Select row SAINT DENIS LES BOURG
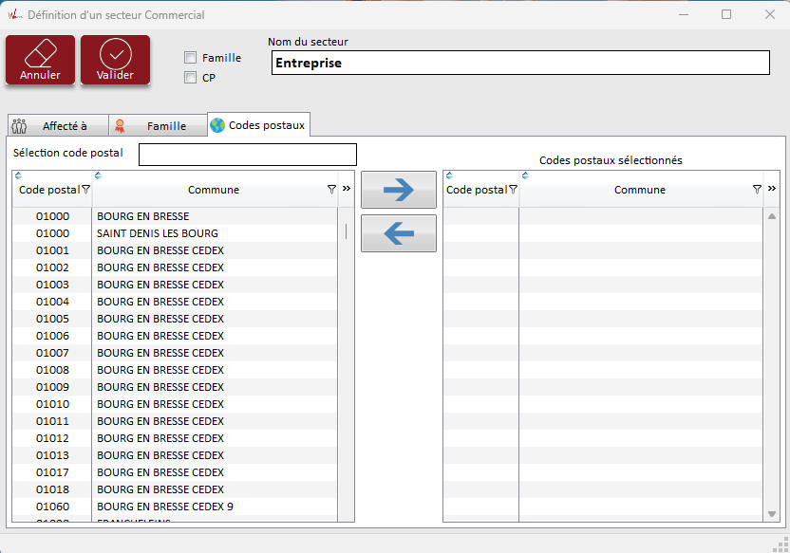 158,233
